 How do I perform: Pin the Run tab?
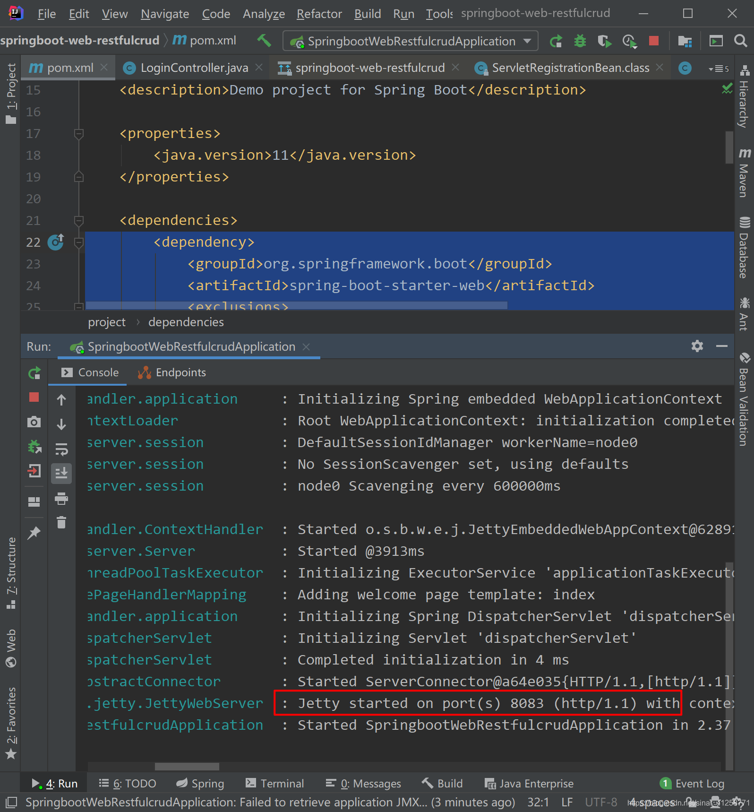tap(34, 533)
